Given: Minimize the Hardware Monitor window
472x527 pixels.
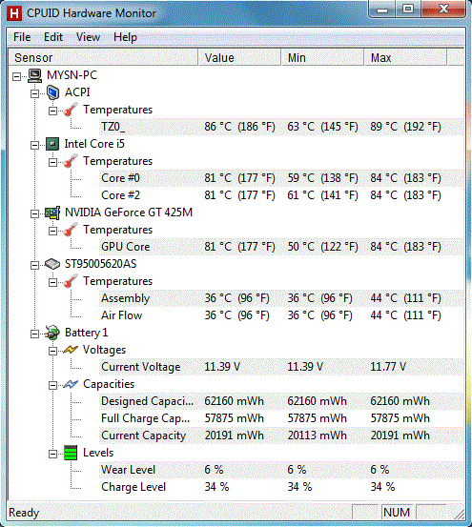Looking at the screenshot, I should click(x=382, y=10).
